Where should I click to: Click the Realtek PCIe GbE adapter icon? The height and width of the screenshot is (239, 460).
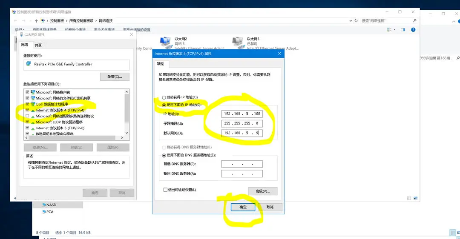(x=29, y=63)
